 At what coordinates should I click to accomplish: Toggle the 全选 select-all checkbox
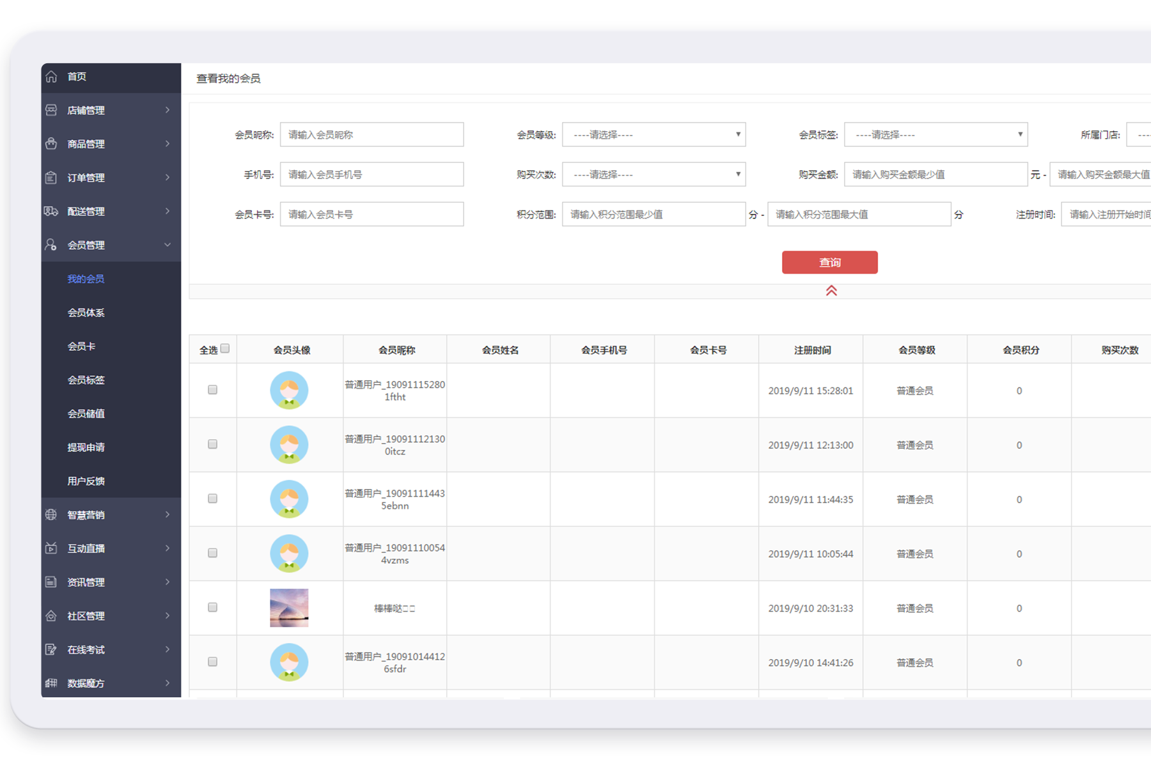[x=225, y=348]
